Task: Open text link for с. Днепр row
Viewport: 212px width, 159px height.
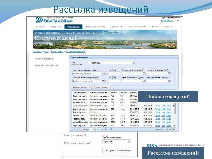Action: [x=157, y=112]
